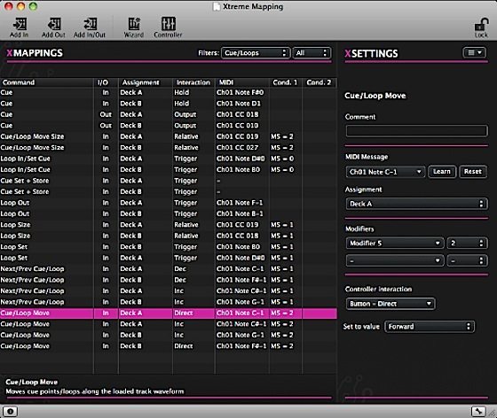The image size is (497, 418).
Task: Click the Learn button
Action: click(442, 172)
